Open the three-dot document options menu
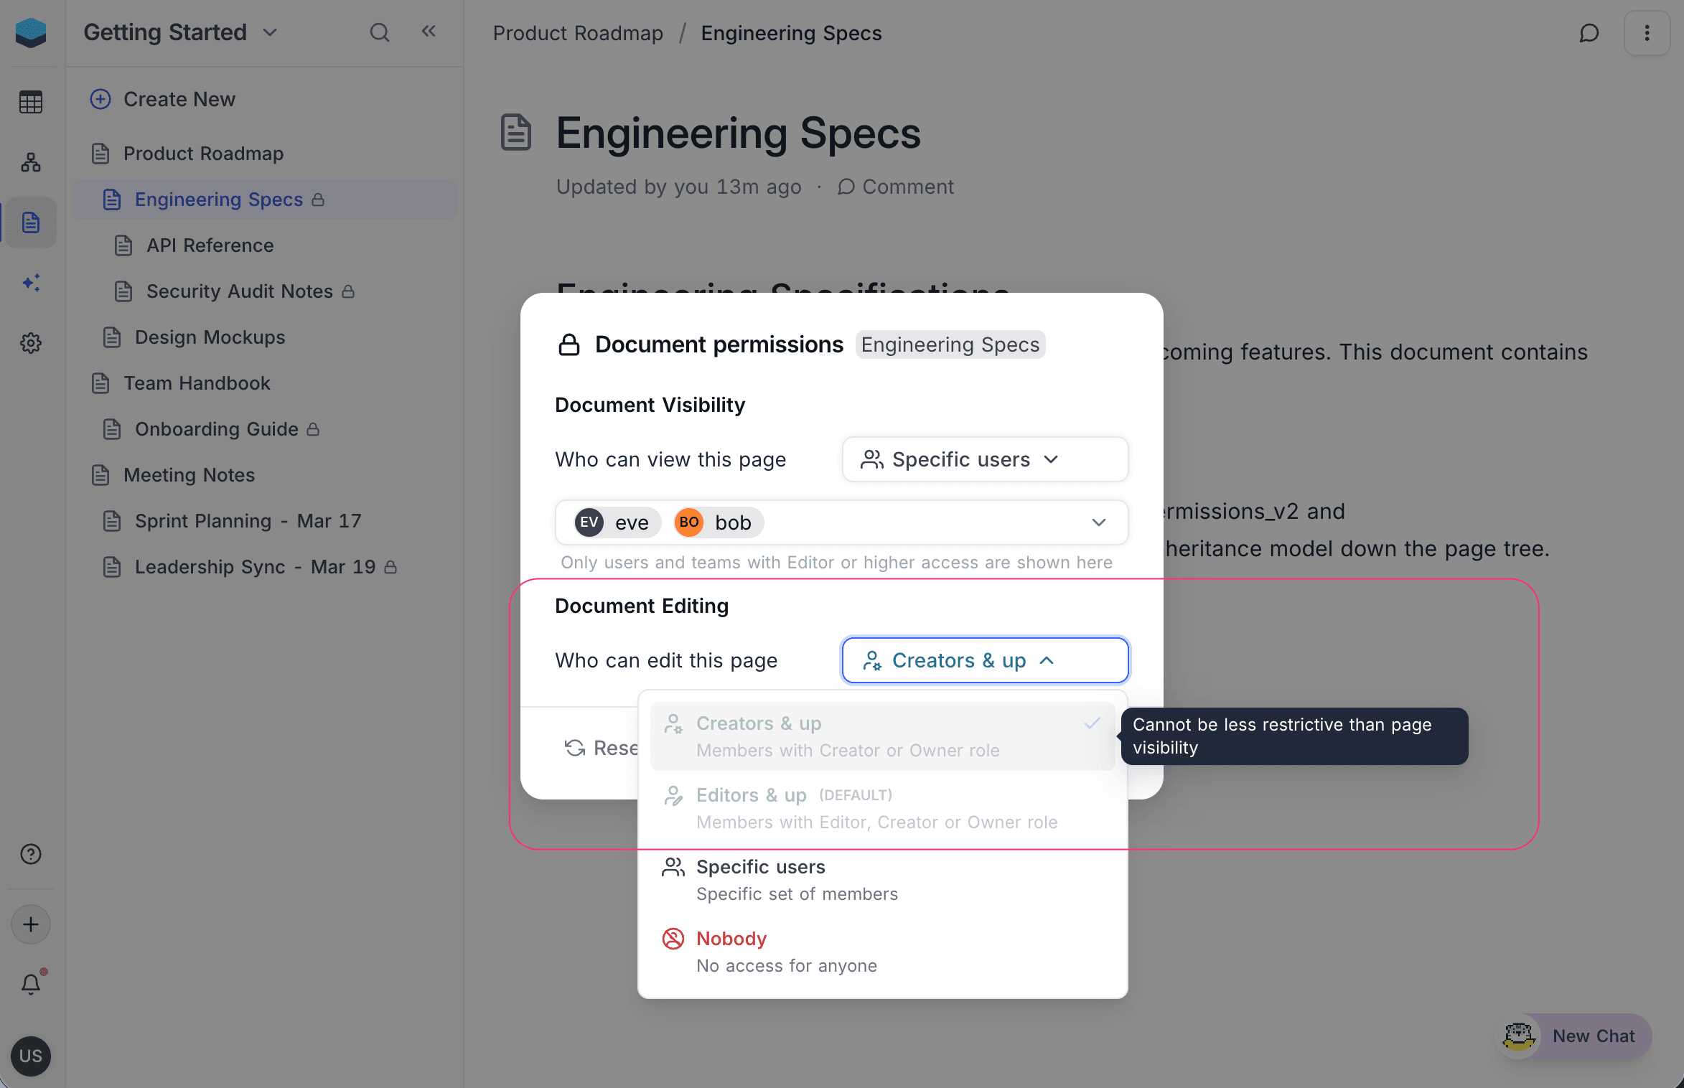 coord(1647,33)
